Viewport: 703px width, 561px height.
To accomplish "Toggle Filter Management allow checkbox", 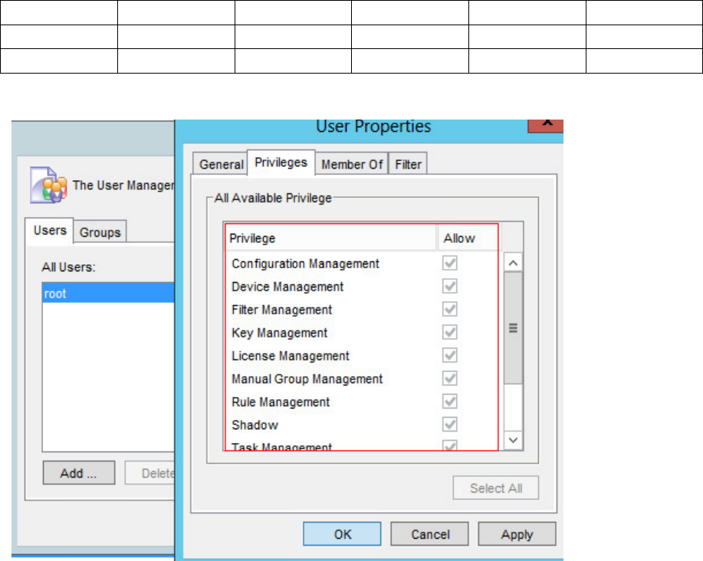I will 450,309.
